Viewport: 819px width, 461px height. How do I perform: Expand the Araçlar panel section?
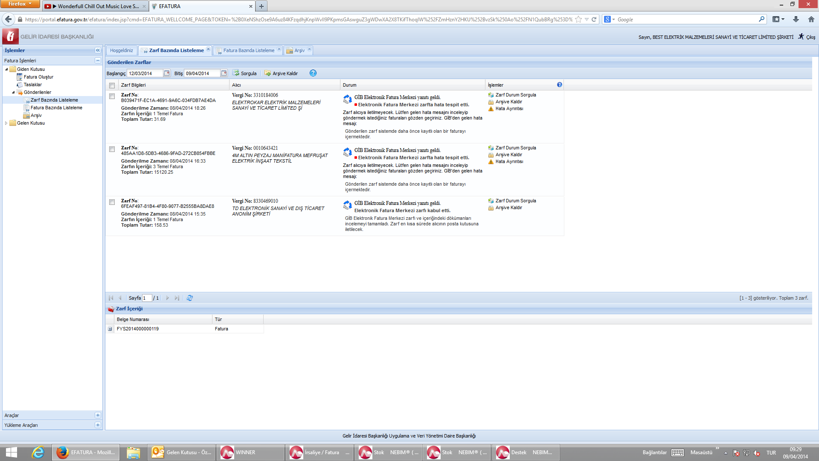[x=98, y=415]
